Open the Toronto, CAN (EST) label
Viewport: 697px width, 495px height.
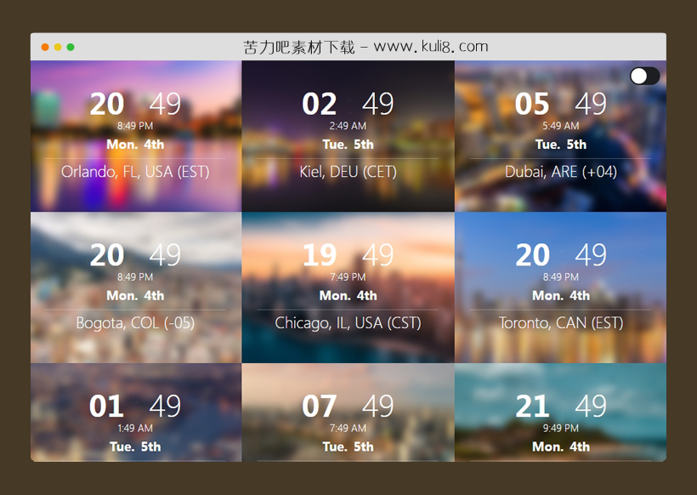point(560,323)
